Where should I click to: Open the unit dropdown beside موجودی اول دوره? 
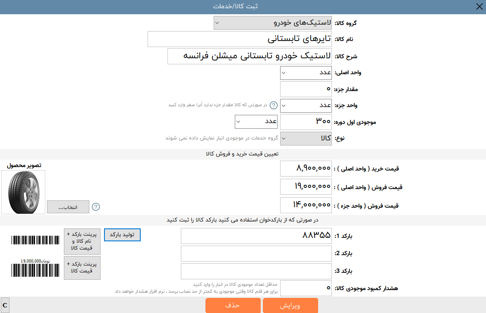(256, 121)
